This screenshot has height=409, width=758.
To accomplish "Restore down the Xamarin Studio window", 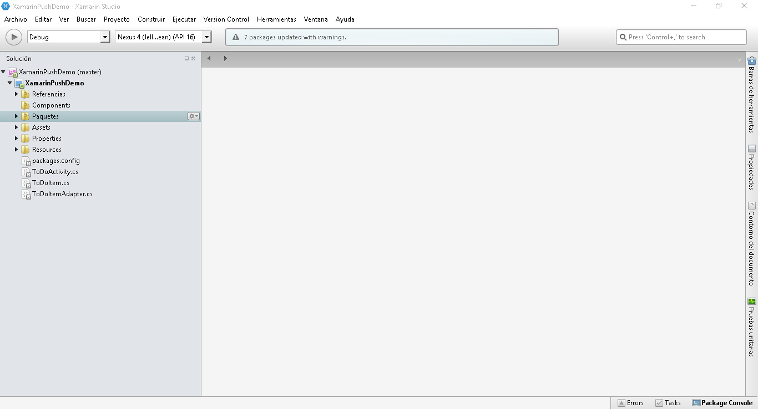I will 719,6.
